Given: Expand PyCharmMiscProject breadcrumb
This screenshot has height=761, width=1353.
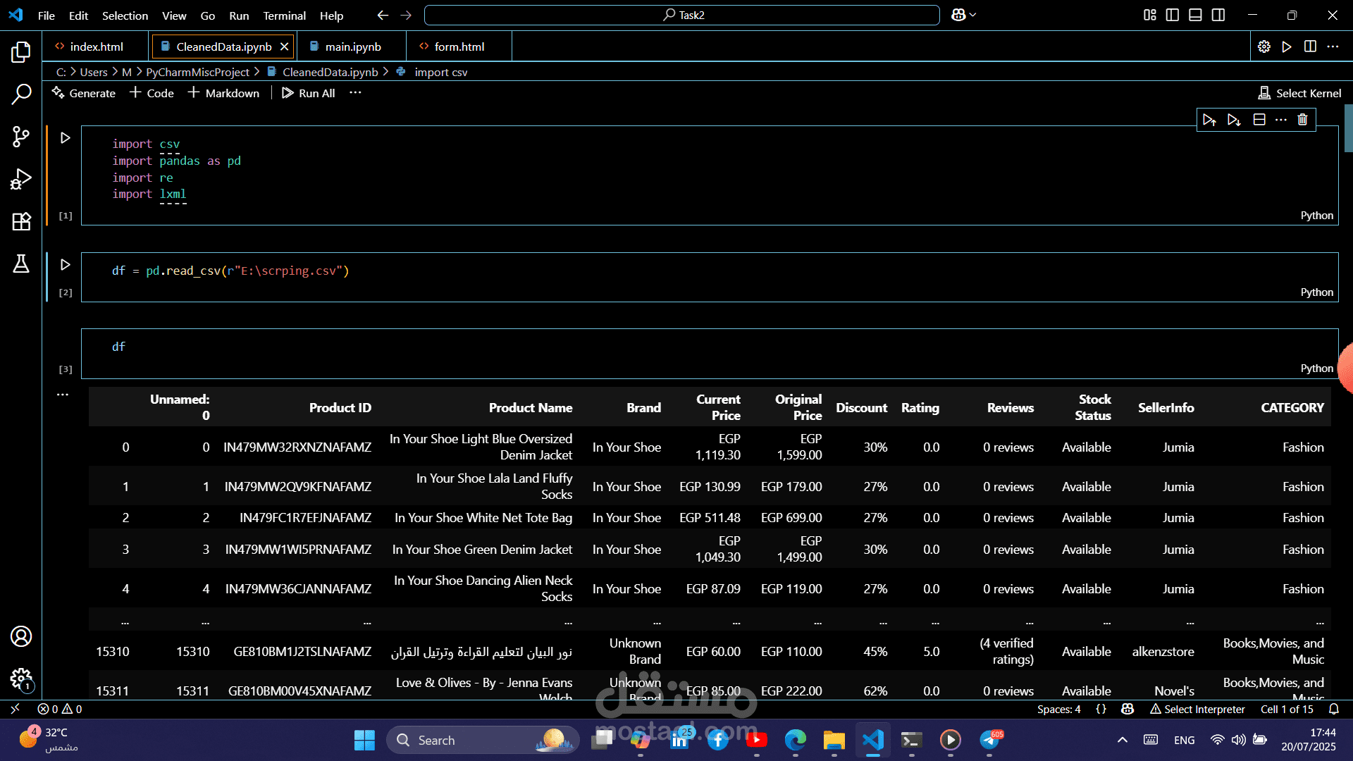Looking at the screenshot, I should tap(197, 72).
